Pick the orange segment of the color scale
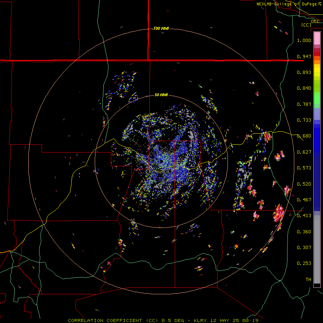This screenshot has height=323, width=323. 317,62
